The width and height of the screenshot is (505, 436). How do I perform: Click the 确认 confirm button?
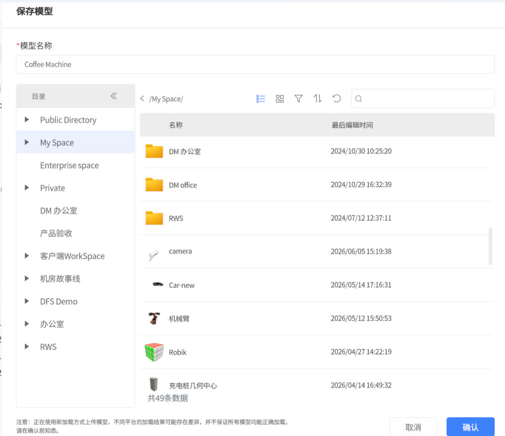point(470,427)
